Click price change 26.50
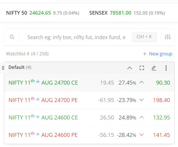This screenshot has height=147, width=178. tap(107, 118)
